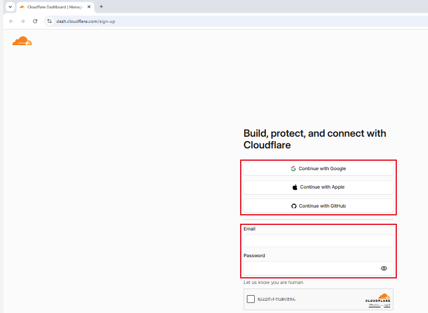
Task: Continue with Google sign-up
Action: tap(318, 168)
